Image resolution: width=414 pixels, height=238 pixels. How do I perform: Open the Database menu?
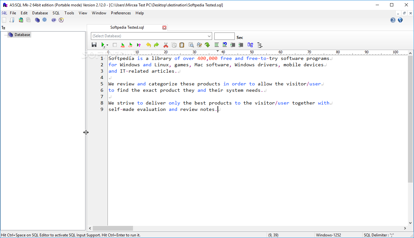pos(40,13)
